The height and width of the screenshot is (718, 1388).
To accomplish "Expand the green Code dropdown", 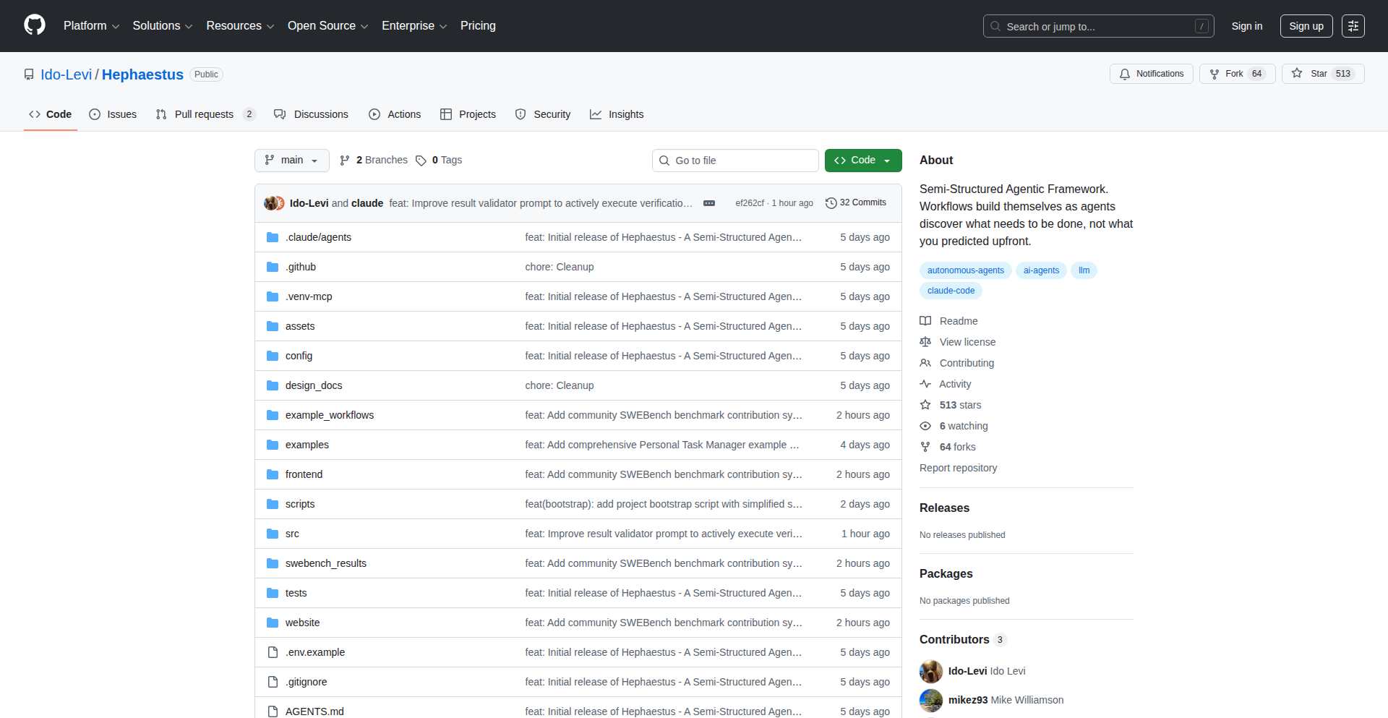I will pyautogui.click(x=862, y=161).
